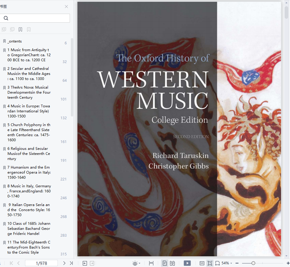The width and height of the screenshot is (290, 267).
Task: Toggle eye protection mode icon
Action: click(135, 263)
